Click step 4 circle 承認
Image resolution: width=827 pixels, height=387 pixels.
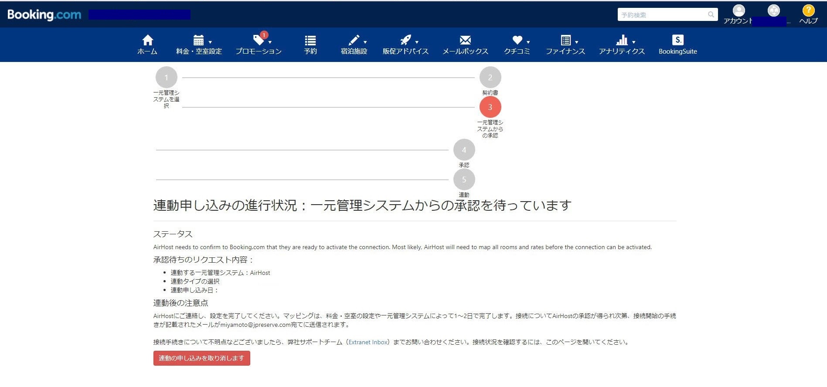pos(464,150)
